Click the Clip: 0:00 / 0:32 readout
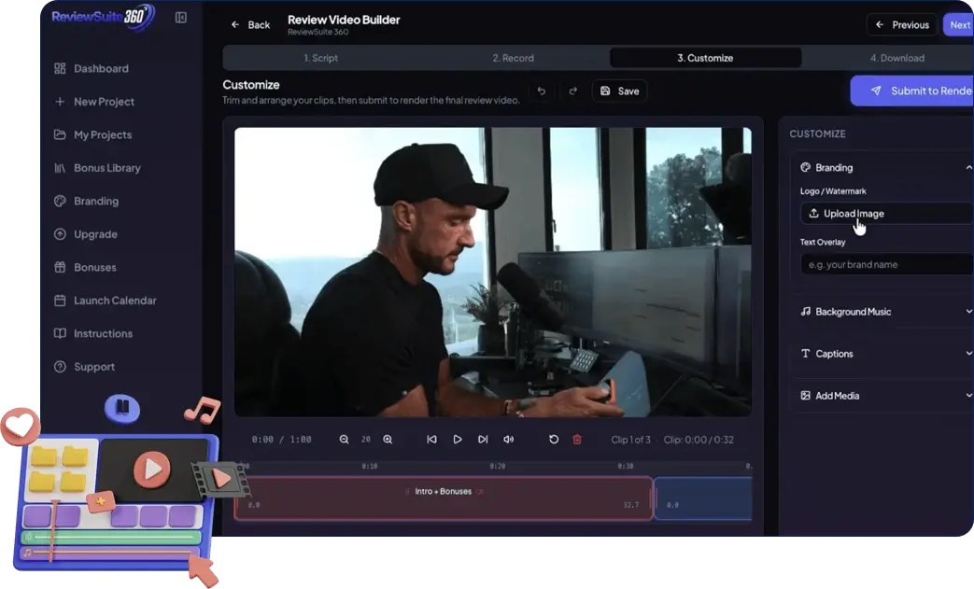Viewport: 974px width, 589px height. (699, 440)
